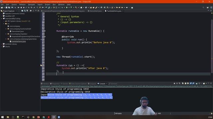
Task: Click the Step Into icon
Action: tap(29, 8)
